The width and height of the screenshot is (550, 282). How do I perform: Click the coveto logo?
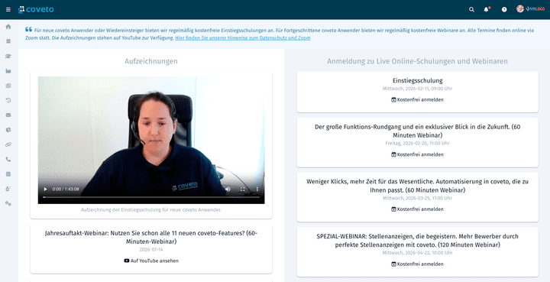pos(36,9)
